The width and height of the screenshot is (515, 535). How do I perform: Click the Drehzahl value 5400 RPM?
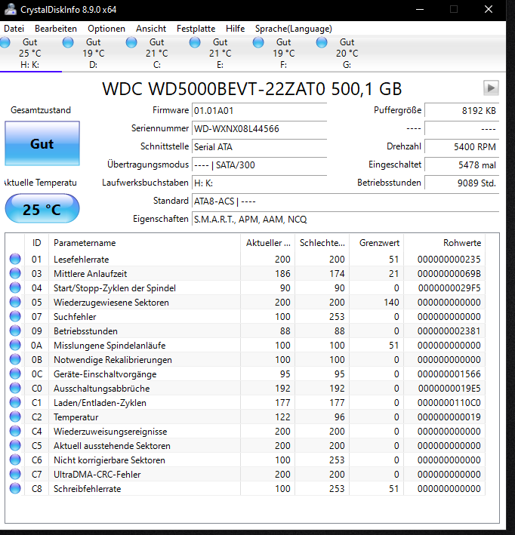coord(461,147)
